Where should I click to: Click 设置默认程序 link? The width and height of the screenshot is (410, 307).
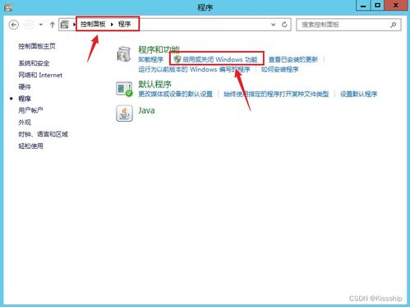pos(358,94)
